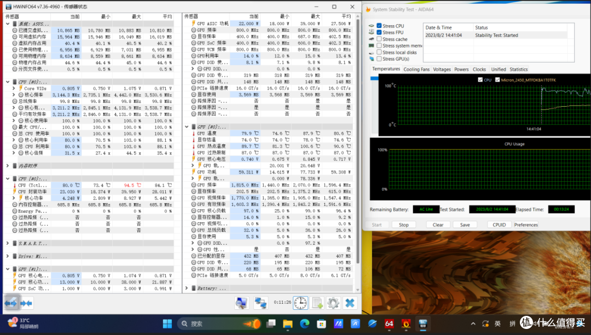Open the blue house-icon app on the taskbar
This screenshot has width=591, height=335.
[x=355, y=324]
